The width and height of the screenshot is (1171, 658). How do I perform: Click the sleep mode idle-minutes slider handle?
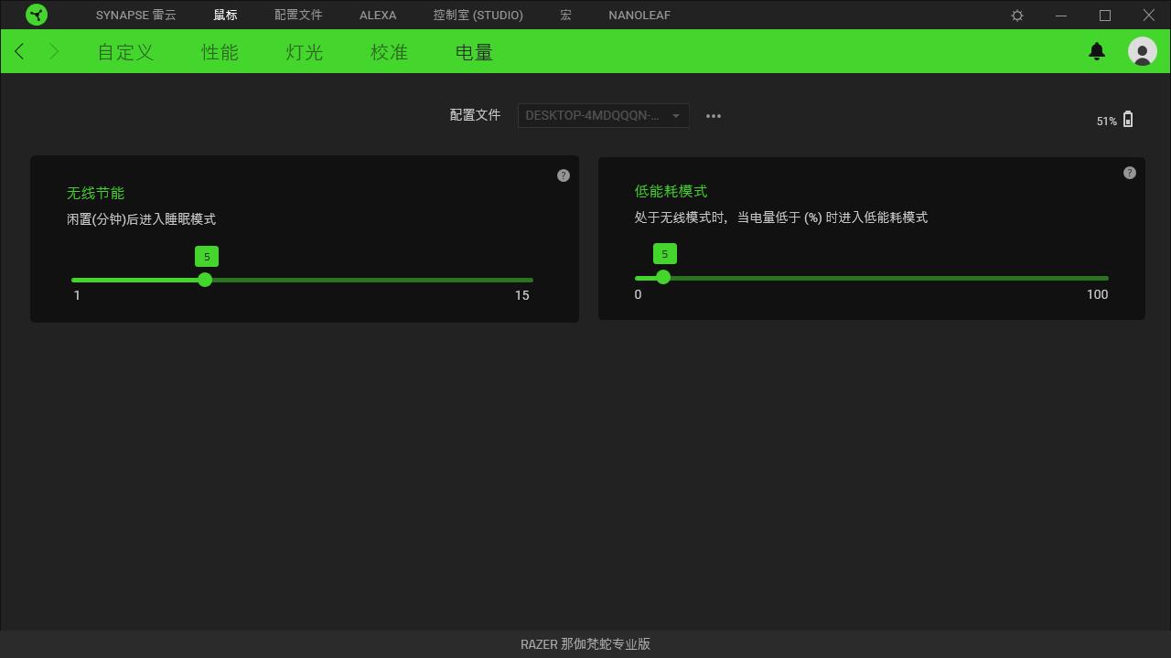click(x=205, y=280)
